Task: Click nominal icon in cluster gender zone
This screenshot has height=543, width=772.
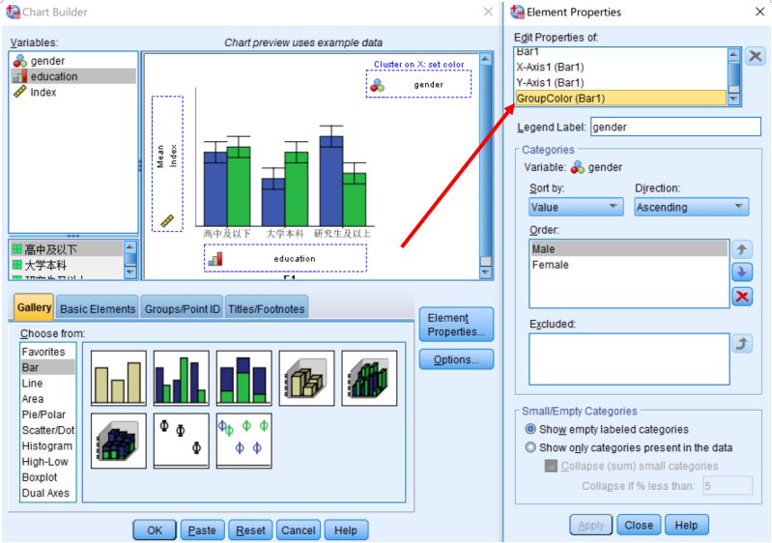Action: click(x=378, y=85)
